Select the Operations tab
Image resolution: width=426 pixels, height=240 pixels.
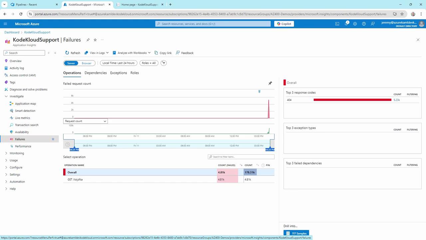click(72, 73)
